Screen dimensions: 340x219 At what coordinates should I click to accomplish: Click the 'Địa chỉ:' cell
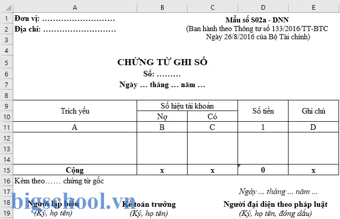tap(65, 29)
